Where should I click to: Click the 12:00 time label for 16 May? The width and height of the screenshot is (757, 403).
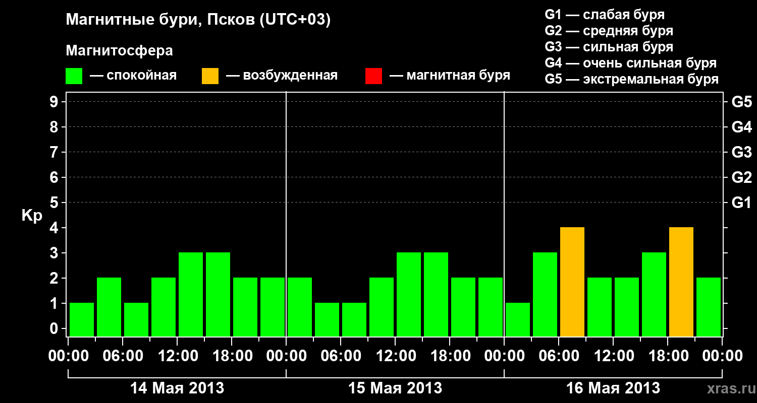point(613,356)
